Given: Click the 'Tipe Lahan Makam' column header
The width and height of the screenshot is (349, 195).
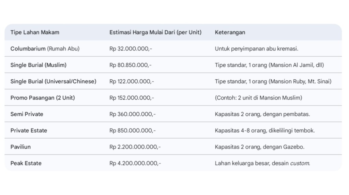Looking at the screenshot, I should tap(35, 33).
